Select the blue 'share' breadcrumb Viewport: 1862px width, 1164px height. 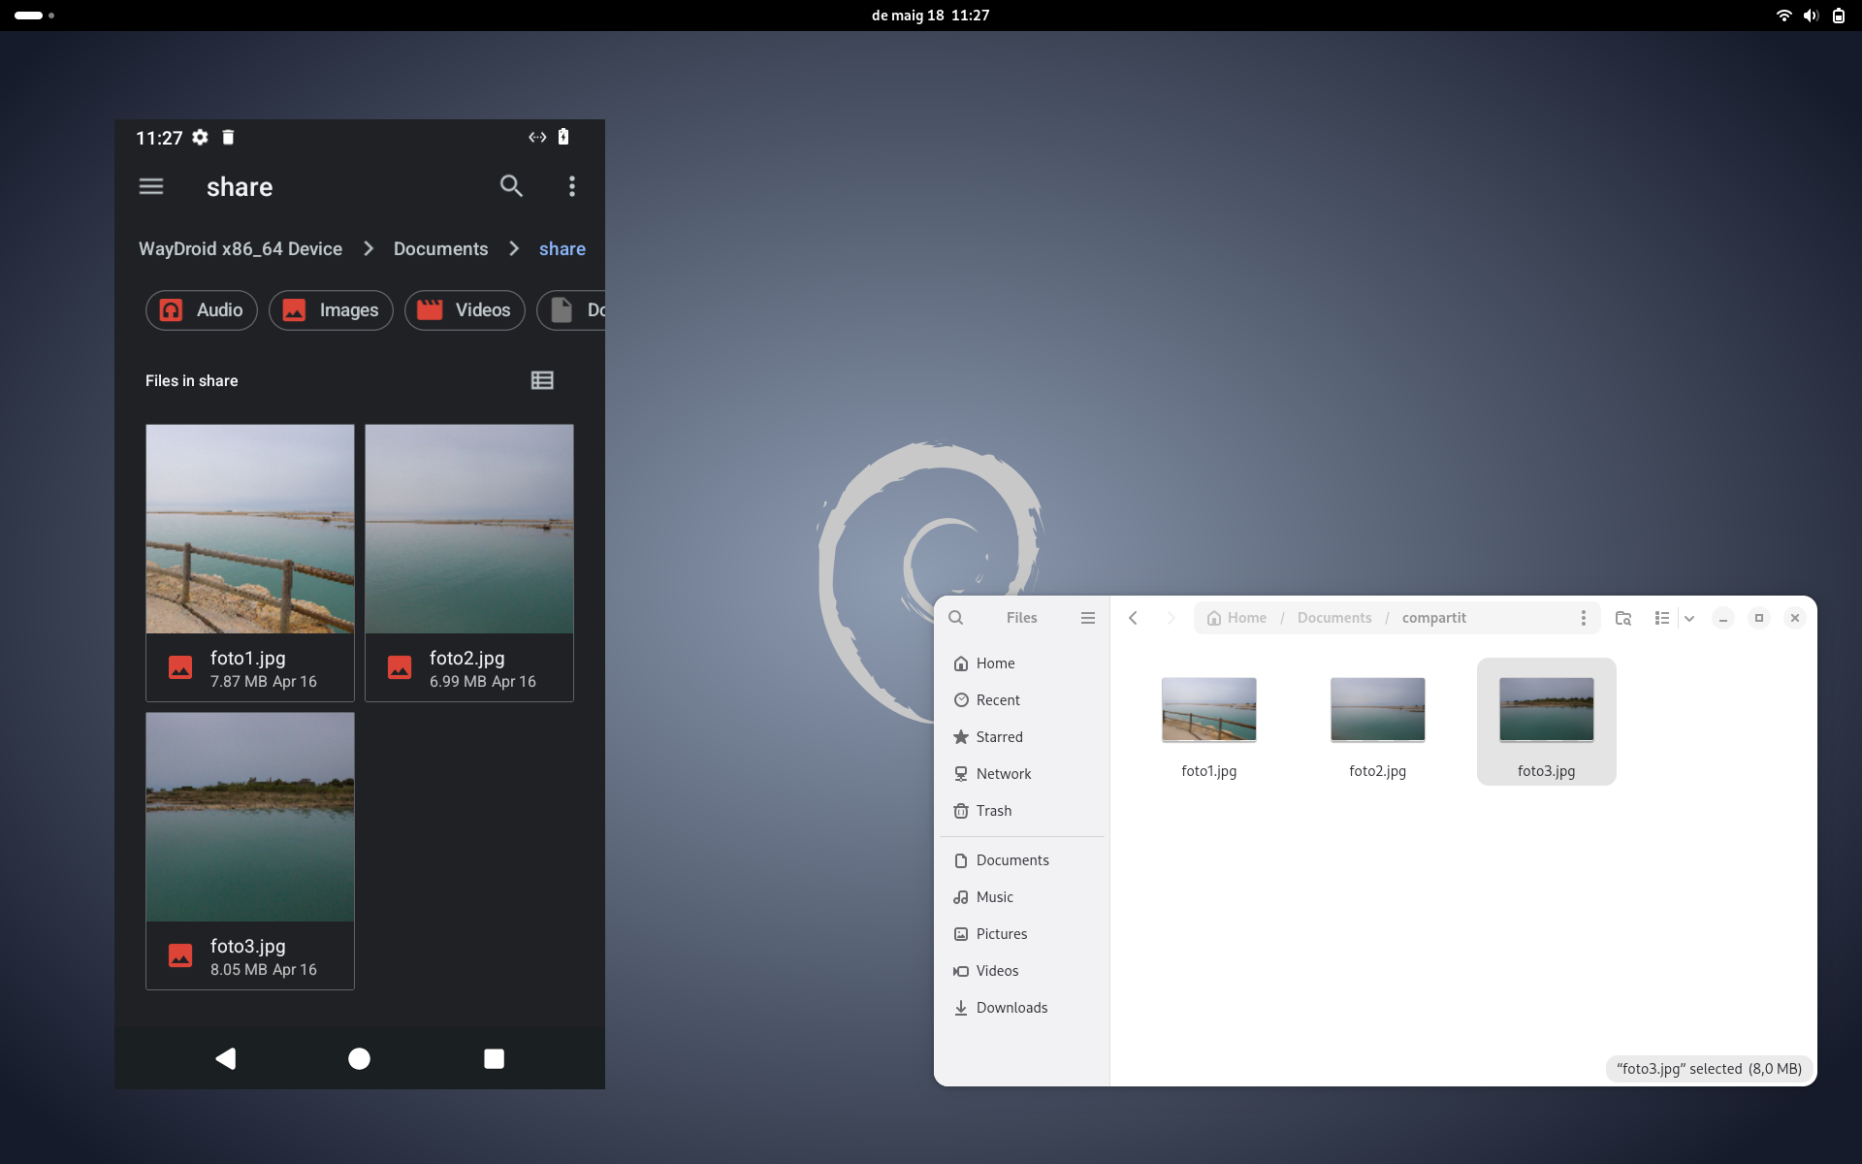click(x=562, y=249)
